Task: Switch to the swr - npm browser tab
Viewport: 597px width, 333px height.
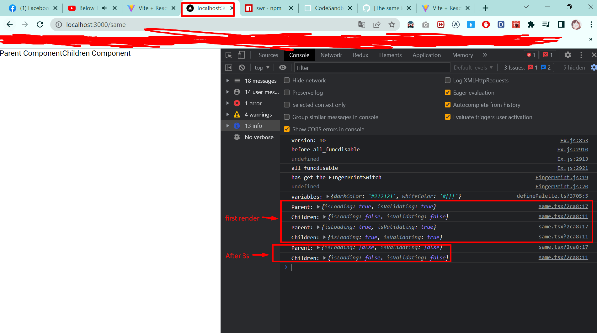Action: [268, 8]
